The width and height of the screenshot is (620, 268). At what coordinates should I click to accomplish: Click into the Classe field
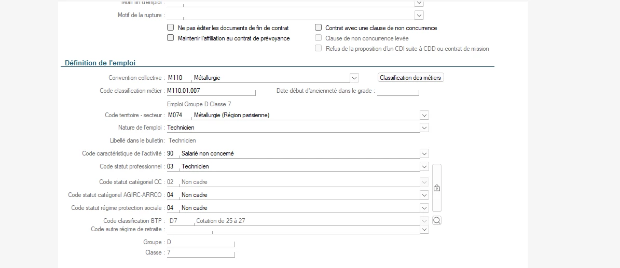[x=200, y=252]
